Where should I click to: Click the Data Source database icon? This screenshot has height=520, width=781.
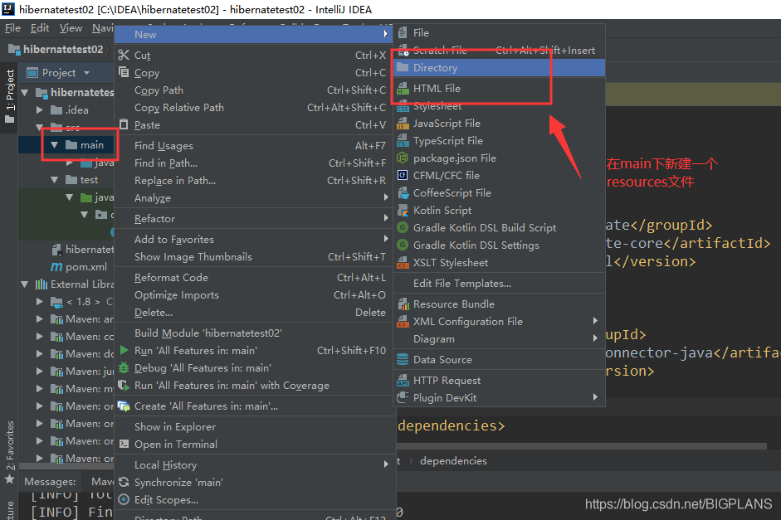(x=403, y=359)
